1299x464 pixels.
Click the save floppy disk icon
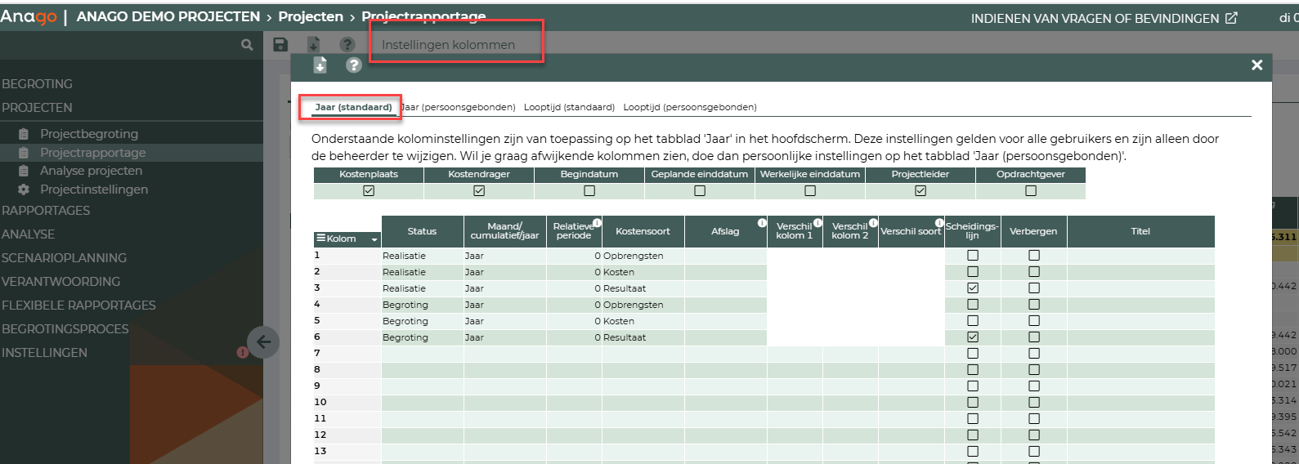(280, 44)
